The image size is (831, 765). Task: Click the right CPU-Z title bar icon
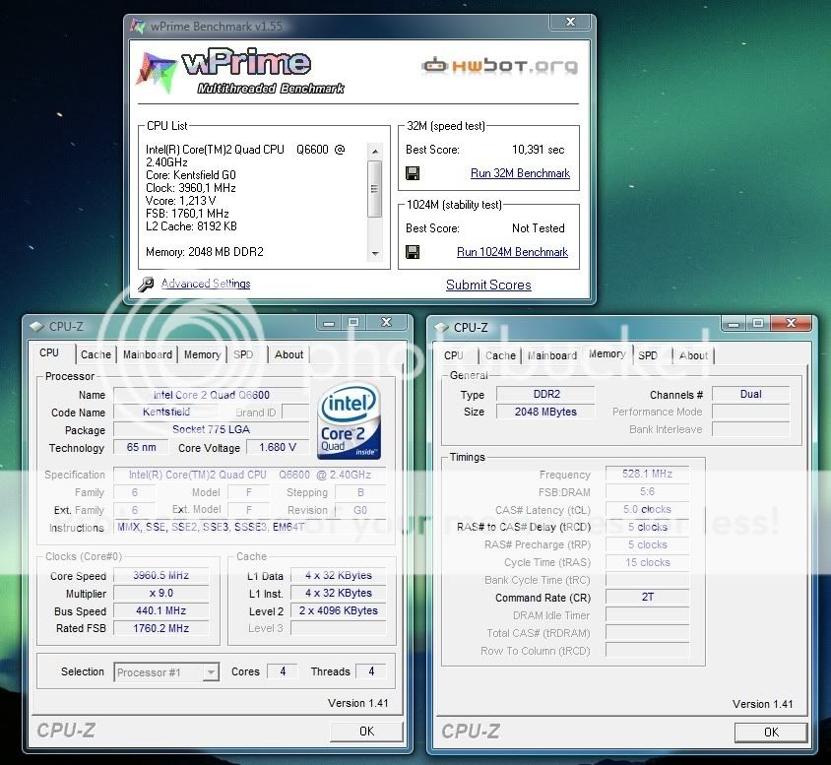tap(441, 328)
